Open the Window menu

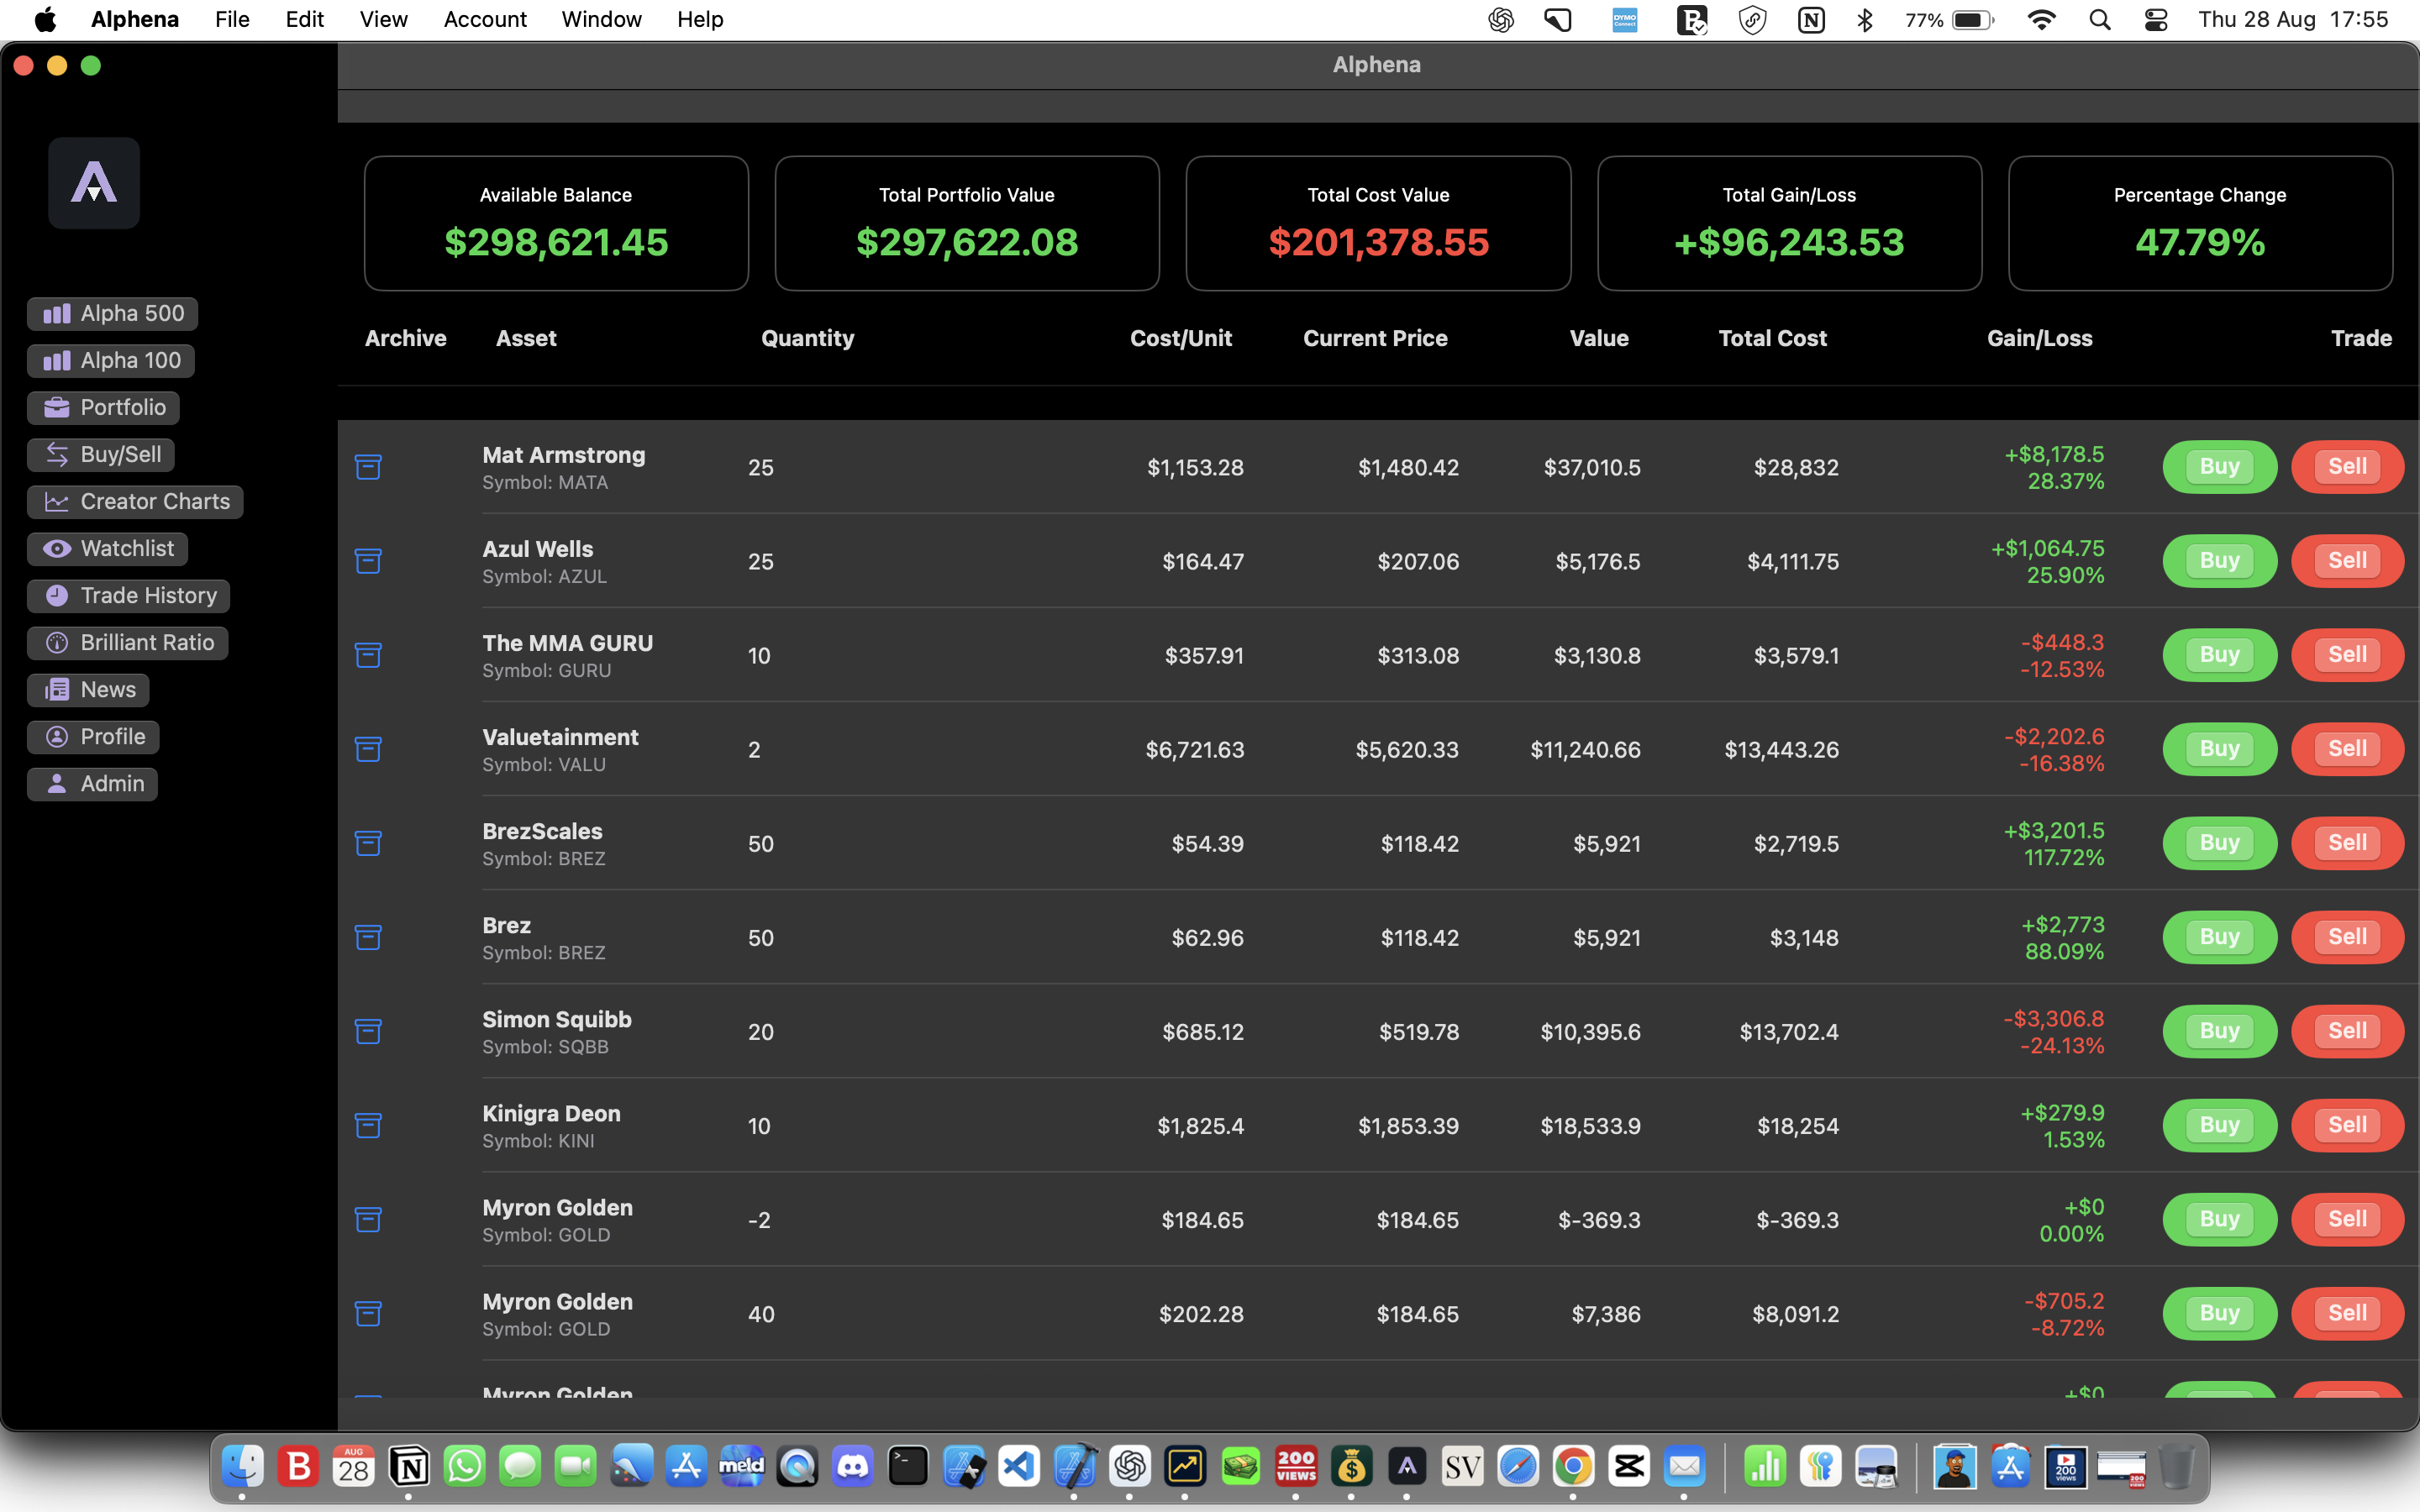pos(601,20)
